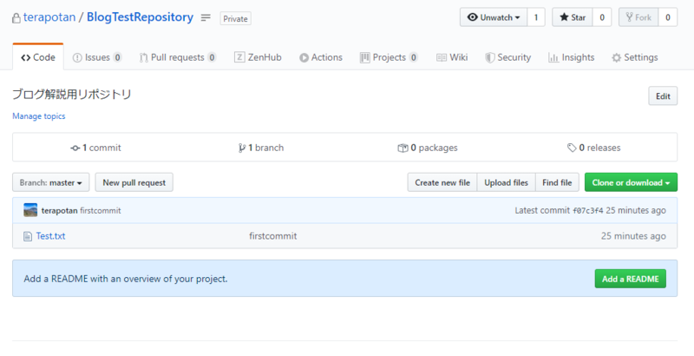Click the package icon beside 0 packages
Image resolution: width=694 pixels, height=356 pixels.
tap(403, 148)
